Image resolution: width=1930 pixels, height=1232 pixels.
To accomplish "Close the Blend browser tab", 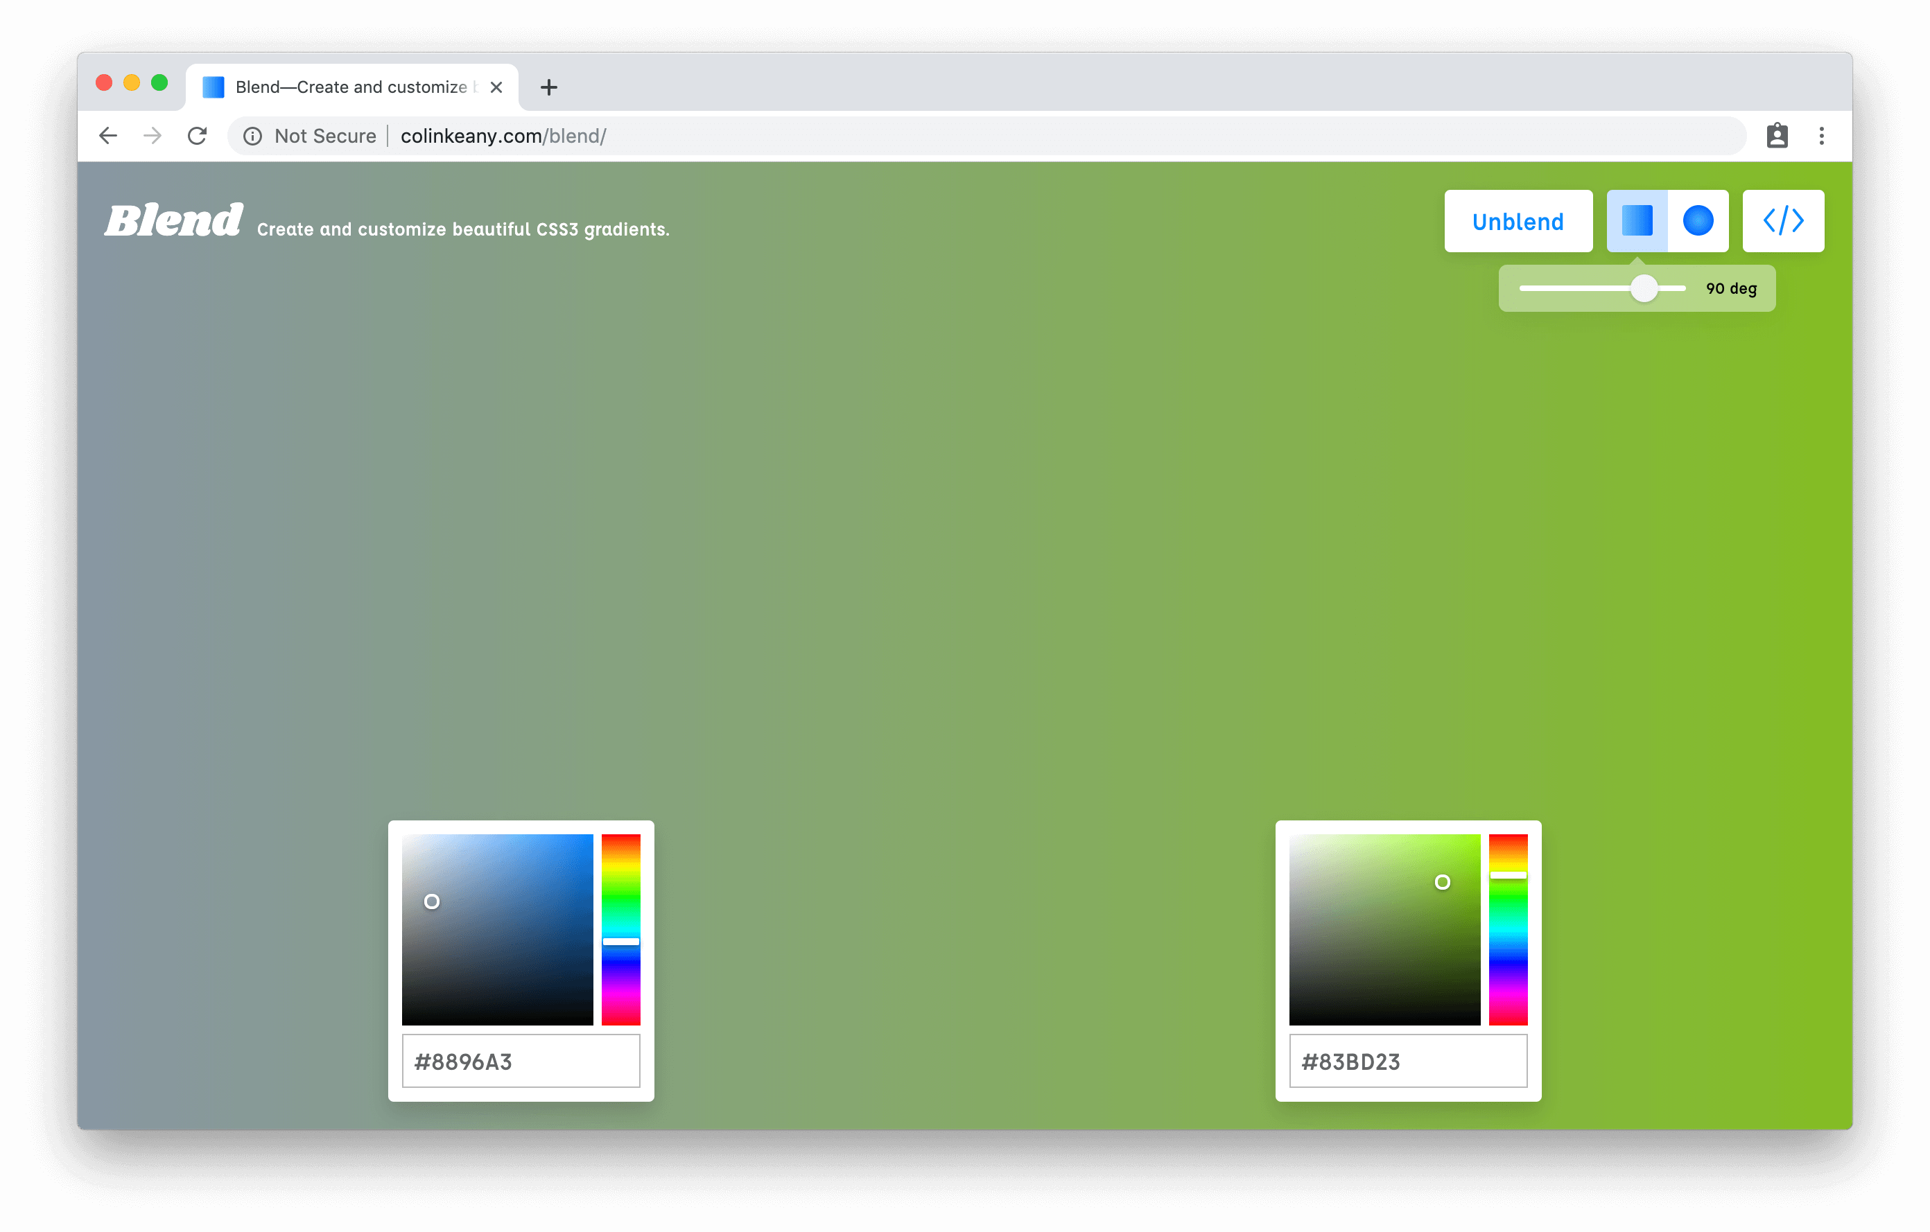I will point(496,87).
